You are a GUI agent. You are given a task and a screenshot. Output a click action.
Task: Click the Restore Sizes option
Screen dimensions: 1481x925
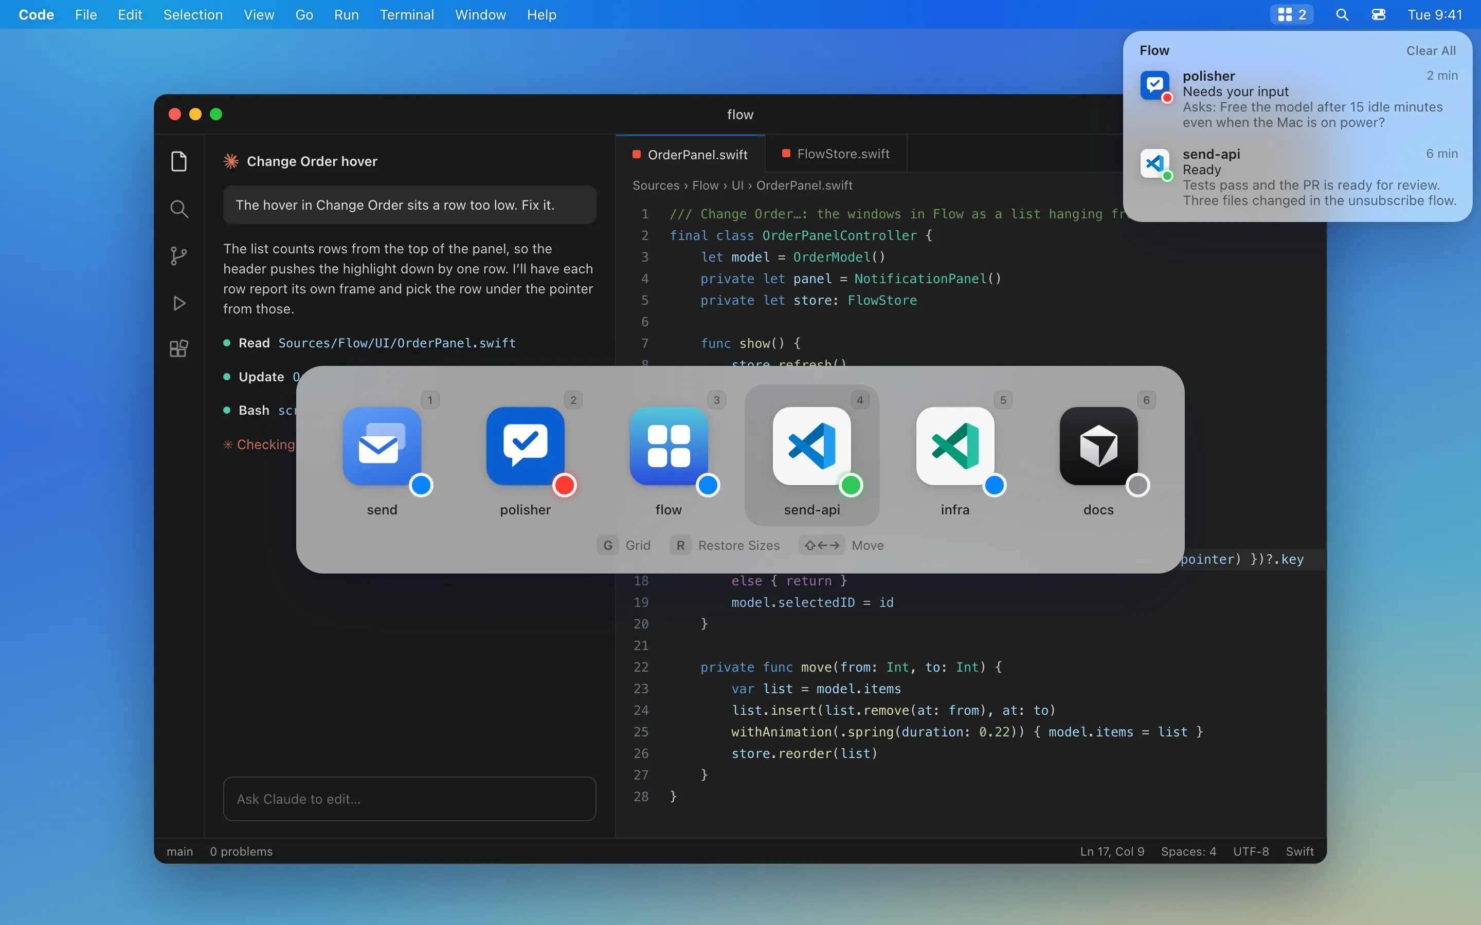725,545
